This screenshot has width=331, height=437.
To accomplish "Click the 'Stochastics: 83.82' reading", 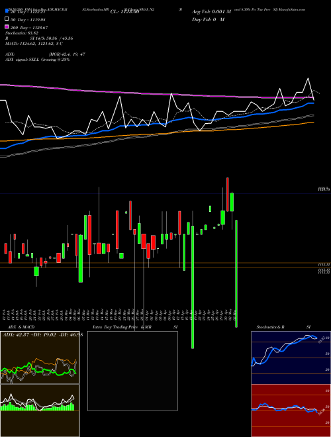I will pyautogui.click(x=21, y=33).
